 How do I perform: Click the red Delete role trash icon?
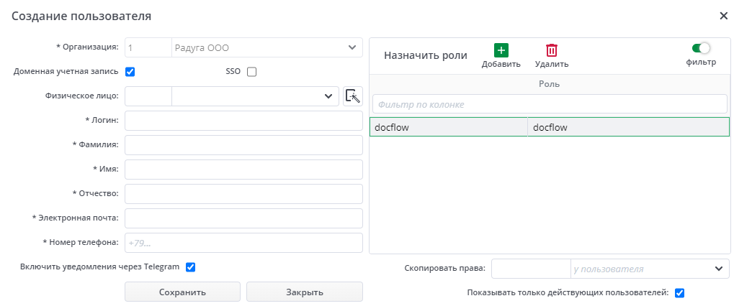(552, 50)
